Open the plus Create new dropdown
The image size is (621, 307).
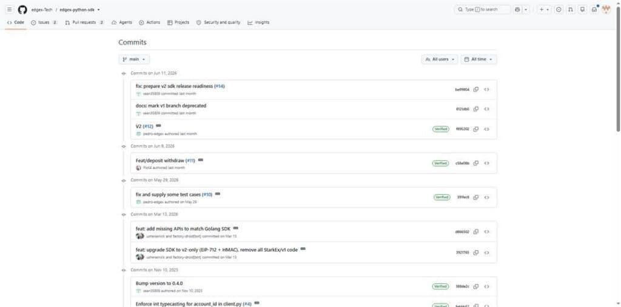(x=544, y=10)
